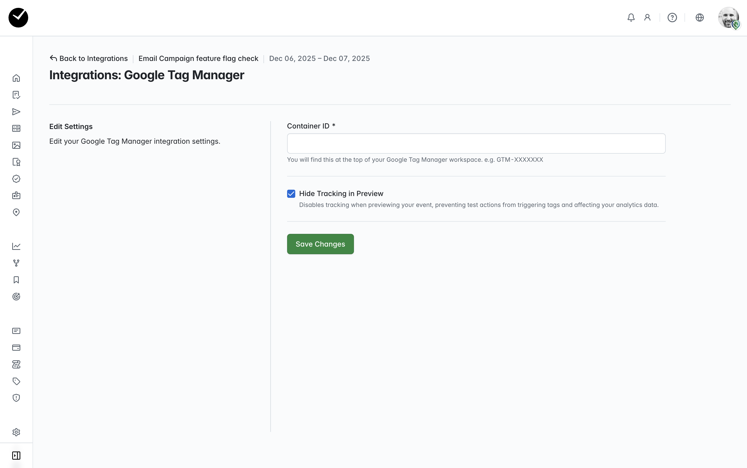Click Email Campaign feature flag check link
The width and height of the screenshot is (747, 468).
tap(198, 58)
